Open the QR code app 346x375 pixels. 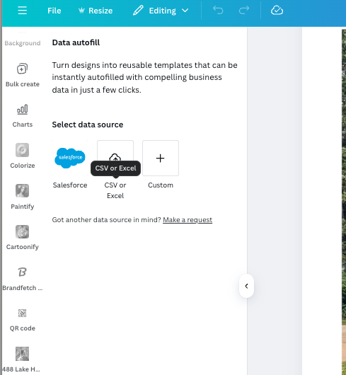(x=23, y=320)
